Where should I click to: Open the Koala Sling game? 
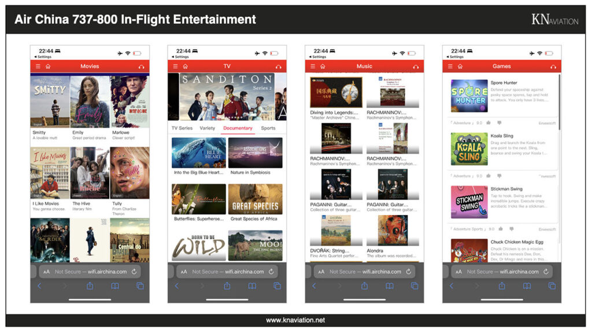click(469, 149)
